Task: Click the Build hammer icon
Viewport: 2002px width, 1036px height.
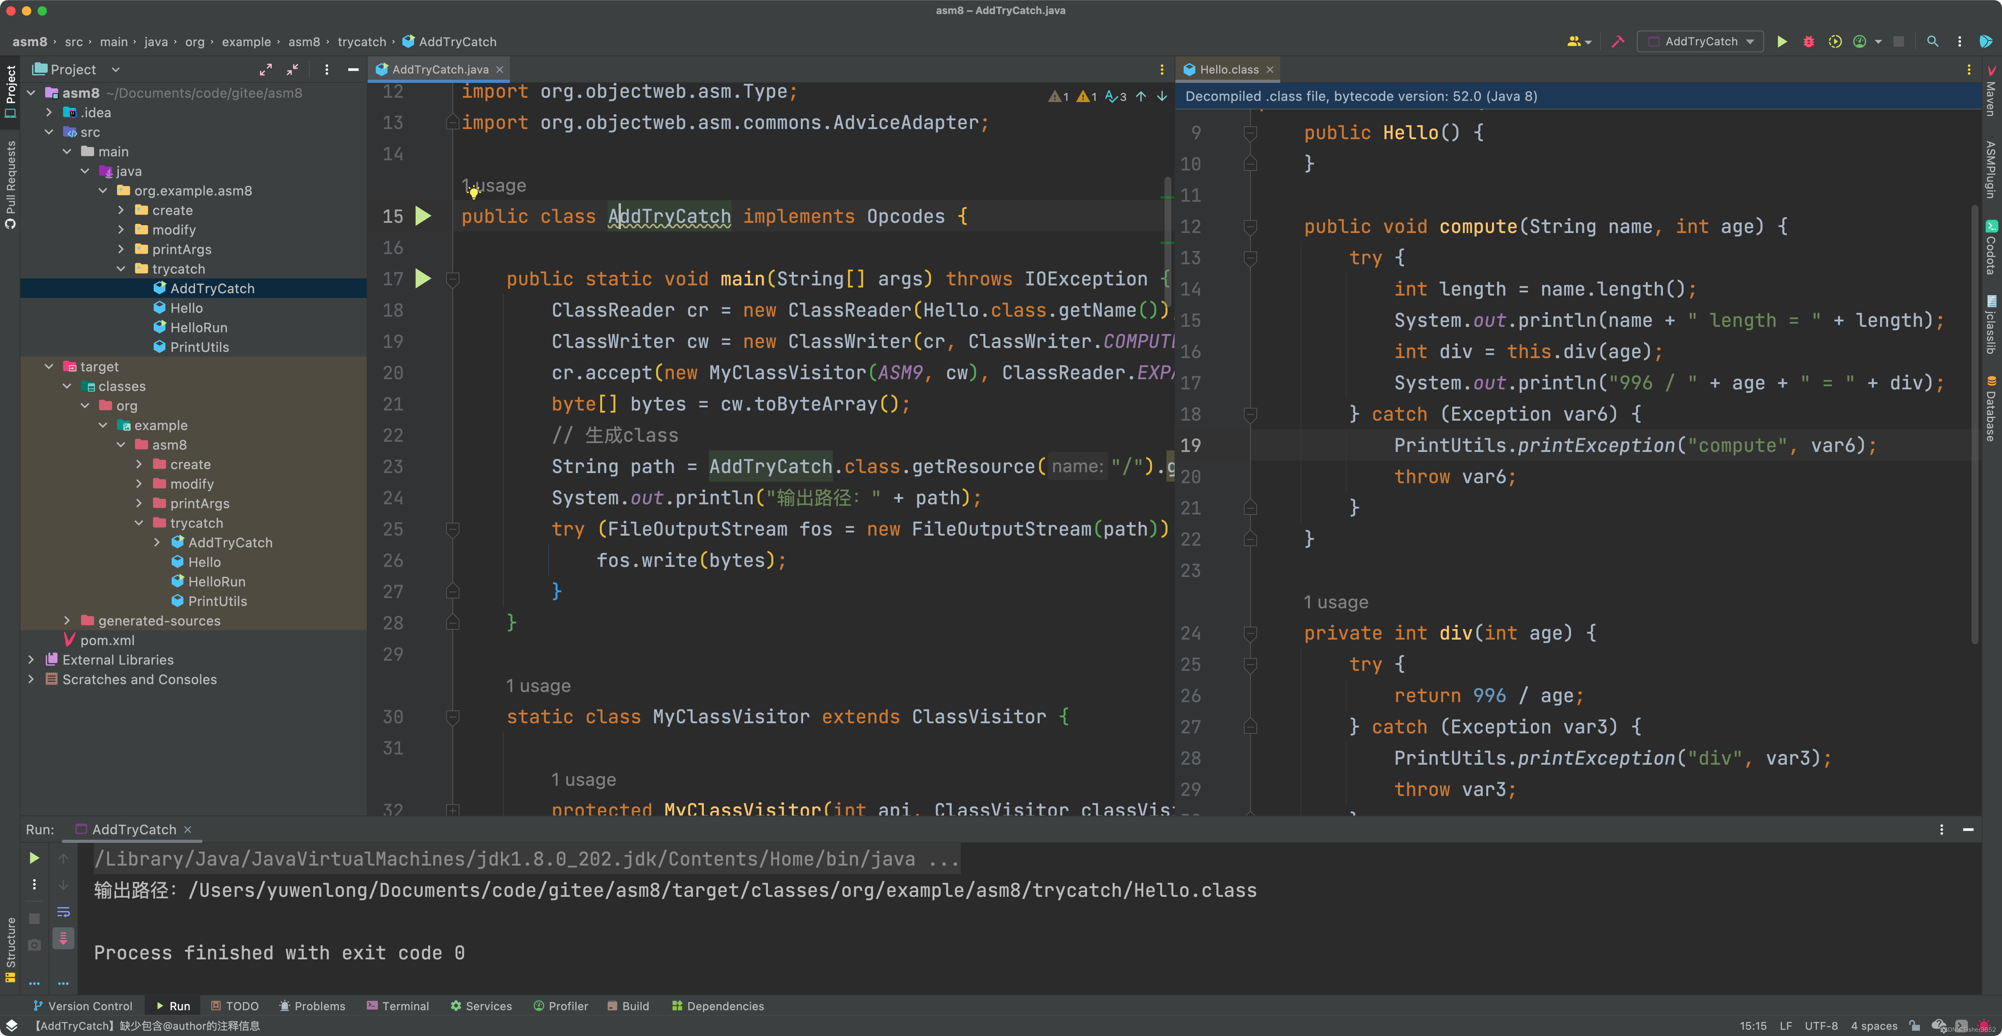Action: 1618,42
